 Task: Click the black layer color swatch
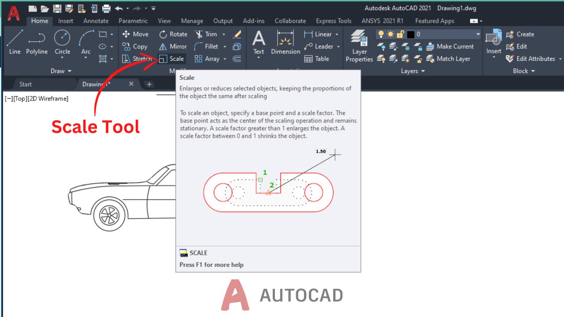[410, 34]
